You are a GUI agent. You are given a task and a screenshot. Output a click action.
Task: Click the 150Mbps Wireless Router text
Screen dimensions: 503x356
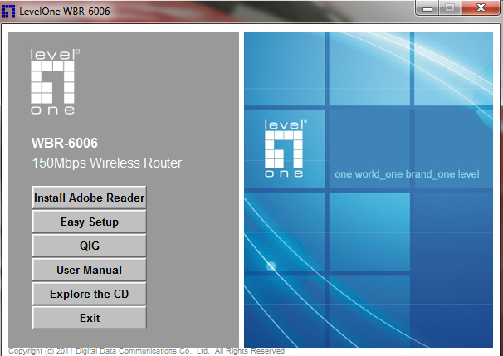click(x=107, y=163)
